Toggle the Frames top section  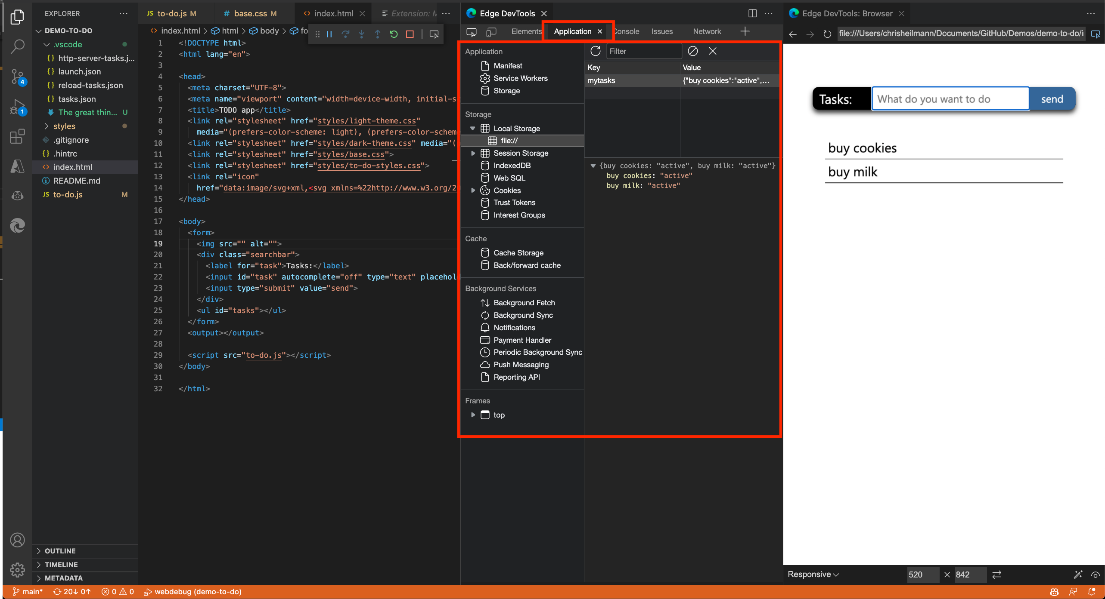click(473, 415)
